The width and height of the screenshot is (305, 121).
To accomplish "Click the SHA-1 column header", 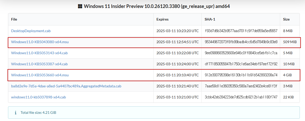I will 210,19.
